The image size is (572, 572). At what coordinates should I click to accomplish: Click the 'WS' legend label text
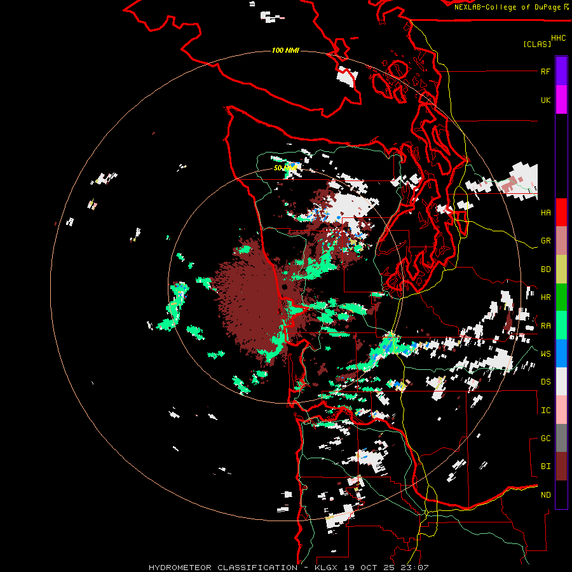(545, 353)
